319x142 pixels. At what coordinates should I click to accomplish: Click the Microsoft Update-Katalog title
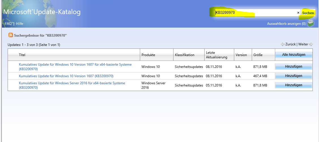[x=42, y=12]
